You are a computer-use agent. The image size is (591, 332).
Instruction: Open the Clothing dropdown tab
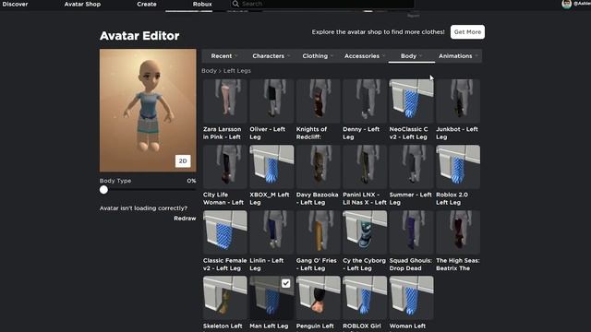tap(318, 56)
